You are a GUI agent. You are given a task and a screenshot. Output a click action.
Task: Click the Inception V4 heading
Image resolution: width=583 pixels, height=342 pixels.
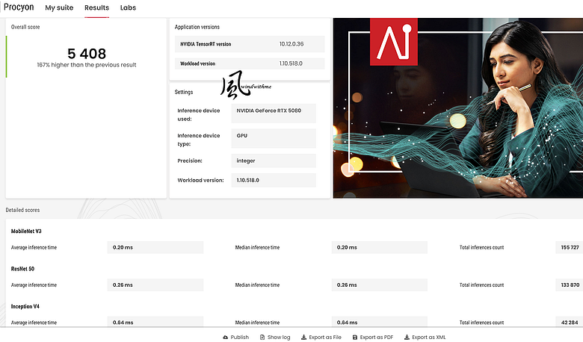pos(25,306)
